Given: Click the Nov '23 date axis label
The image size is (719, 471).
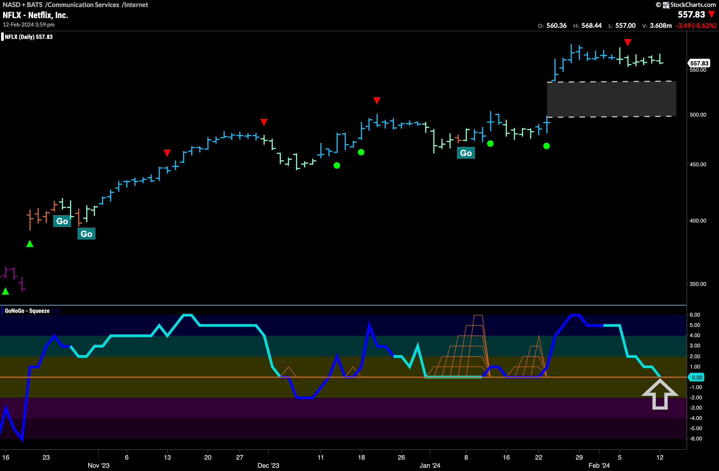Looking at the screenshot, I should [x=98, y=466].
